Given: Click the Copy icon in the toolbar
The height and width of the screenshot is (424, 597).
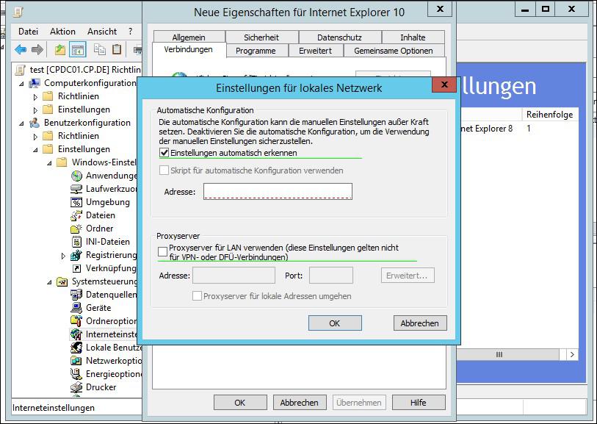Looking at the screenshot, I should tap(100, 49).
